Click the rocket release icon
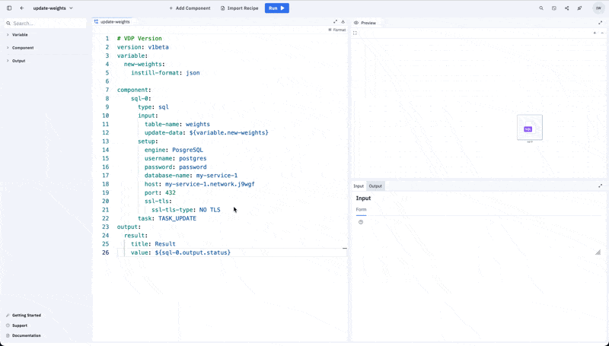The height and width of the screenshot is (346, 609). tap(580, 8)
